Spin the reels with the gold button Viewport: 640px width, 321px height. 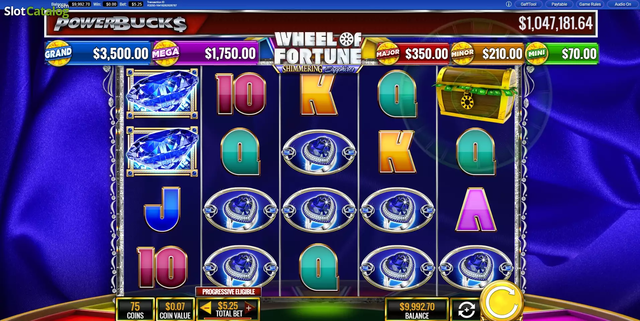click(x=502, y=302)
